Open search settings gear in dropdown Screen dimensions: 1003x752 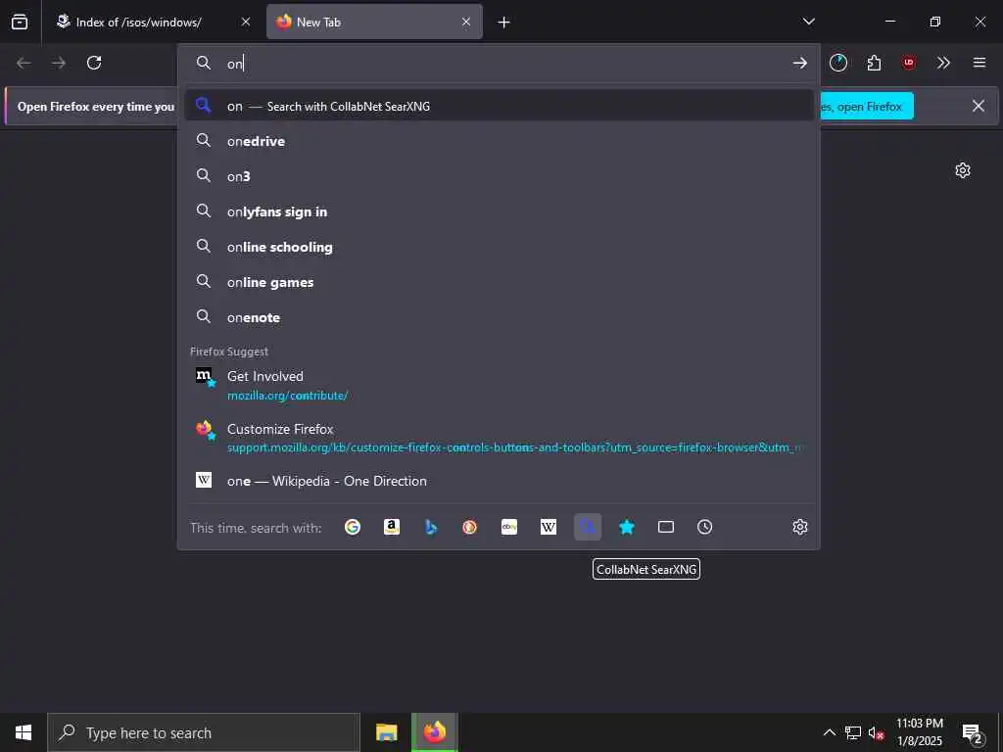[x=800, y=527]
